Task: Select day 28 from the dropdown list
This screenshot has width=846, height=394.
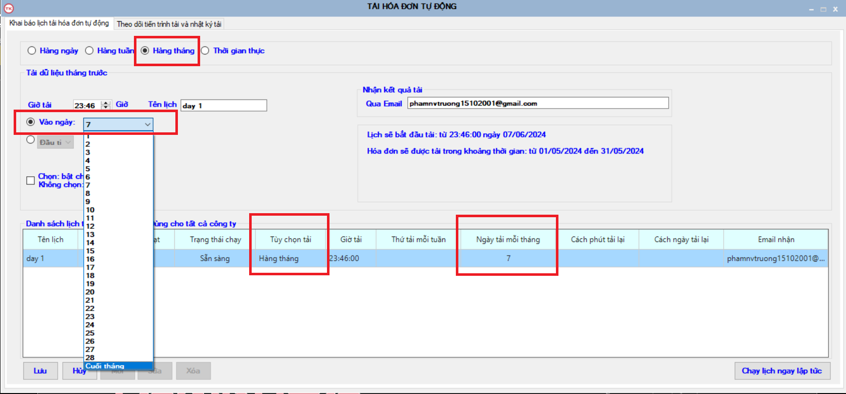Action: 90,357
